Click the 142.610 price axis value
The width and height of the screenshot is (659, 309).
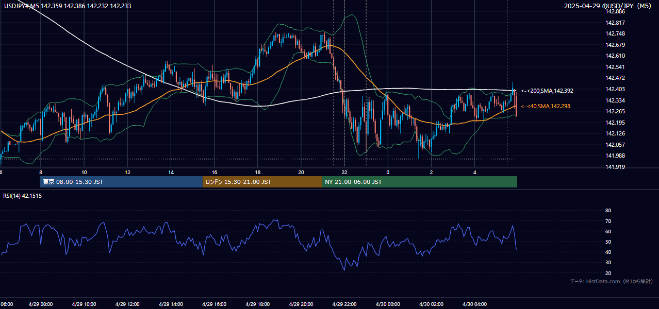[x=615, y=56]
